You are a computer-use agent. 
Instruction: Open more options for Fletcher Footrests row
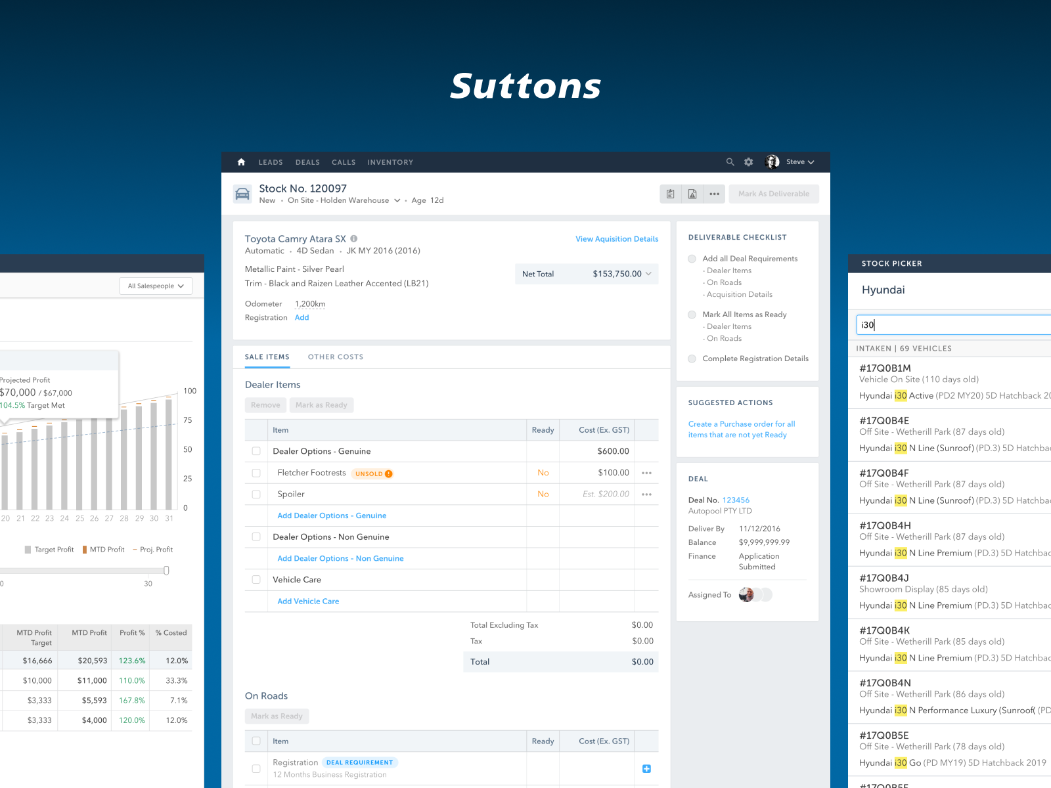[646, 473]
